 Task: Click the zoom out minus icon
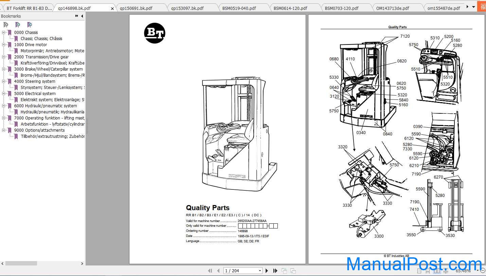(x=483, y=271)
